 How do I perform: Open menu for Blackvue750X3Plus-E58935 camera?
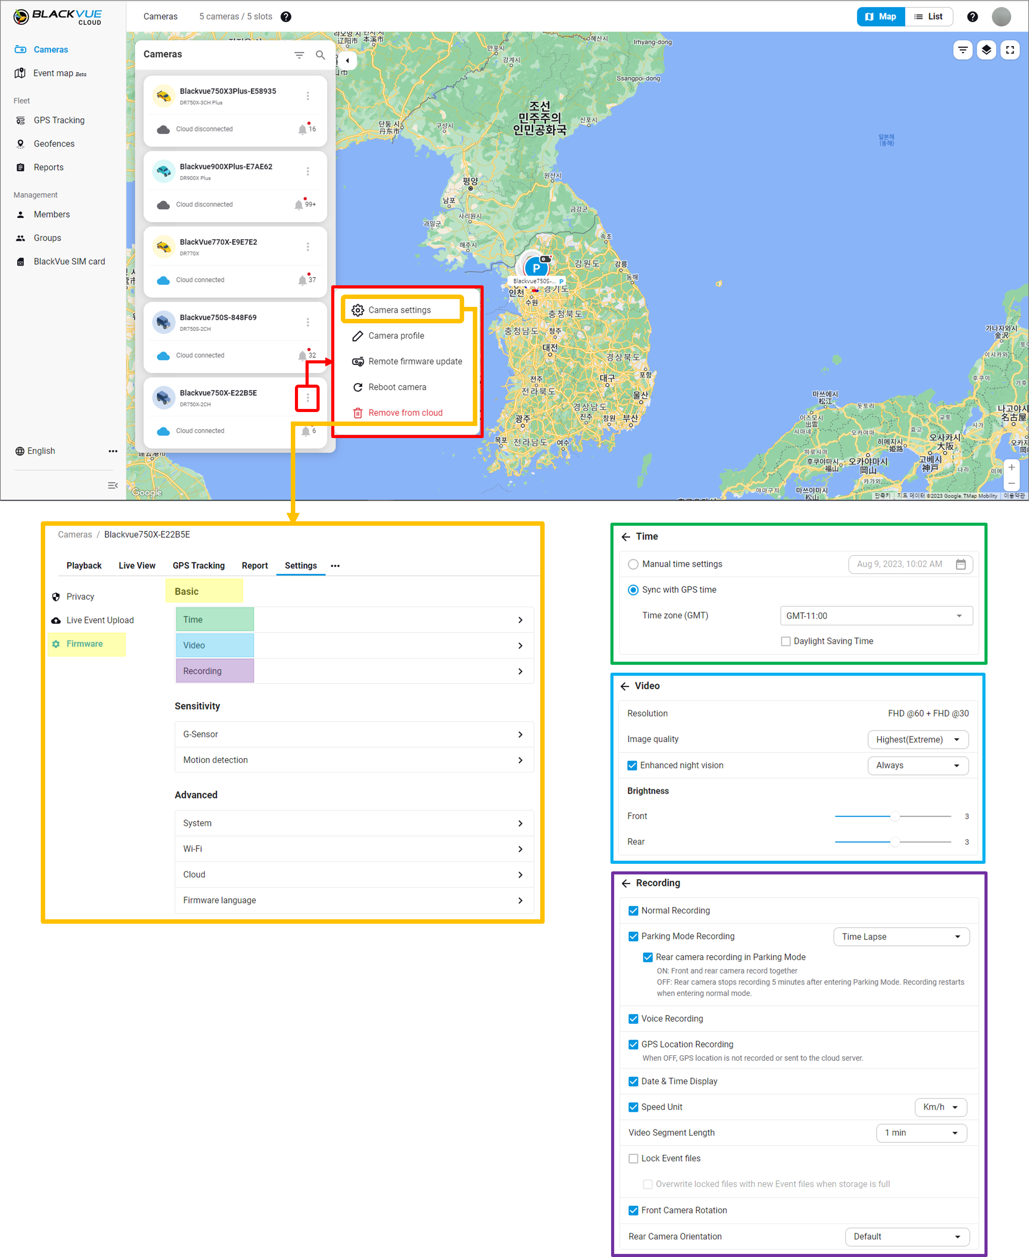click(x=308, y=96)
